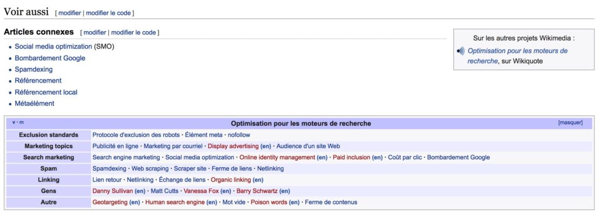Open 'modifier' beside Voir aussi heading
The image size is (599, 213).
pyautogui.click(x=70, y=13)
